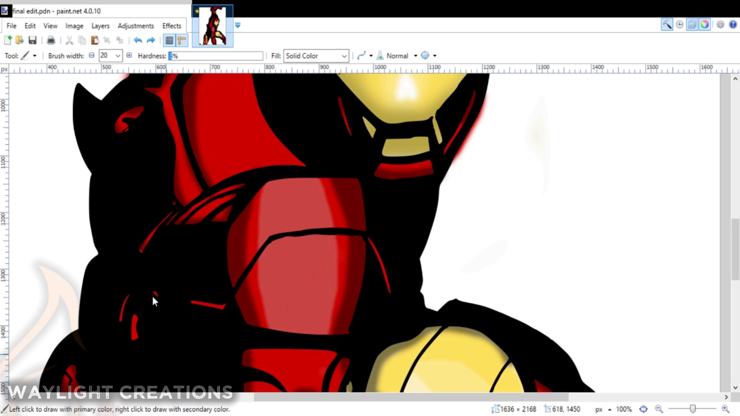Open the Adjustments menu
Screen dimensions: 740x416
[x=136, y=26]
